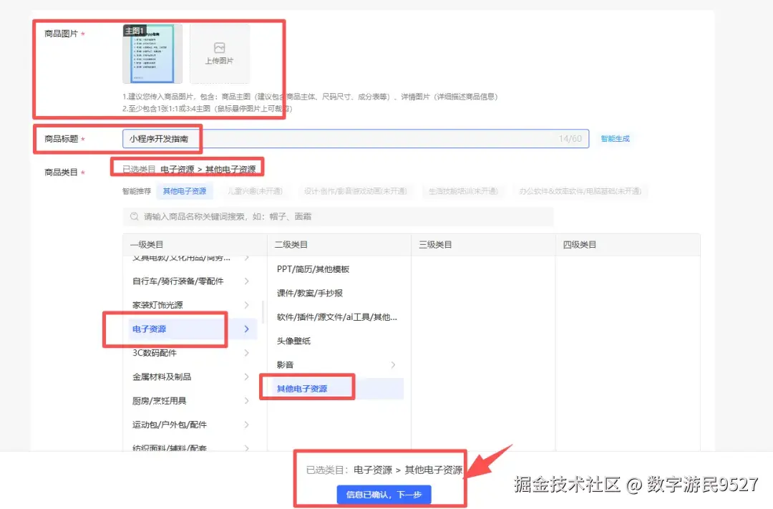This screenshot has height=509, width=773.
Task: Expand the 3C数码配件 category chevron
Action: [246, 353]
